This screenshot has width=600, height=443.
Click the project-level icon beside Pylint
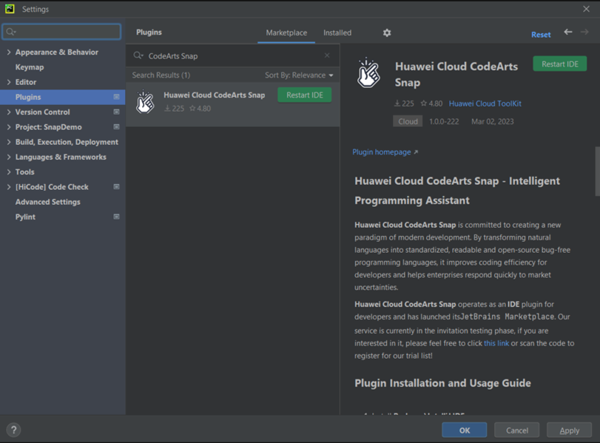[x=116, y=217]
